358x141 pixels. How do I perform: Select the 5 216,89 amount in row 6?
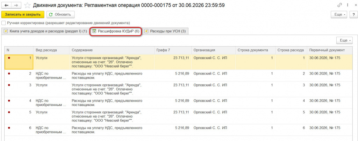point(182,128)
